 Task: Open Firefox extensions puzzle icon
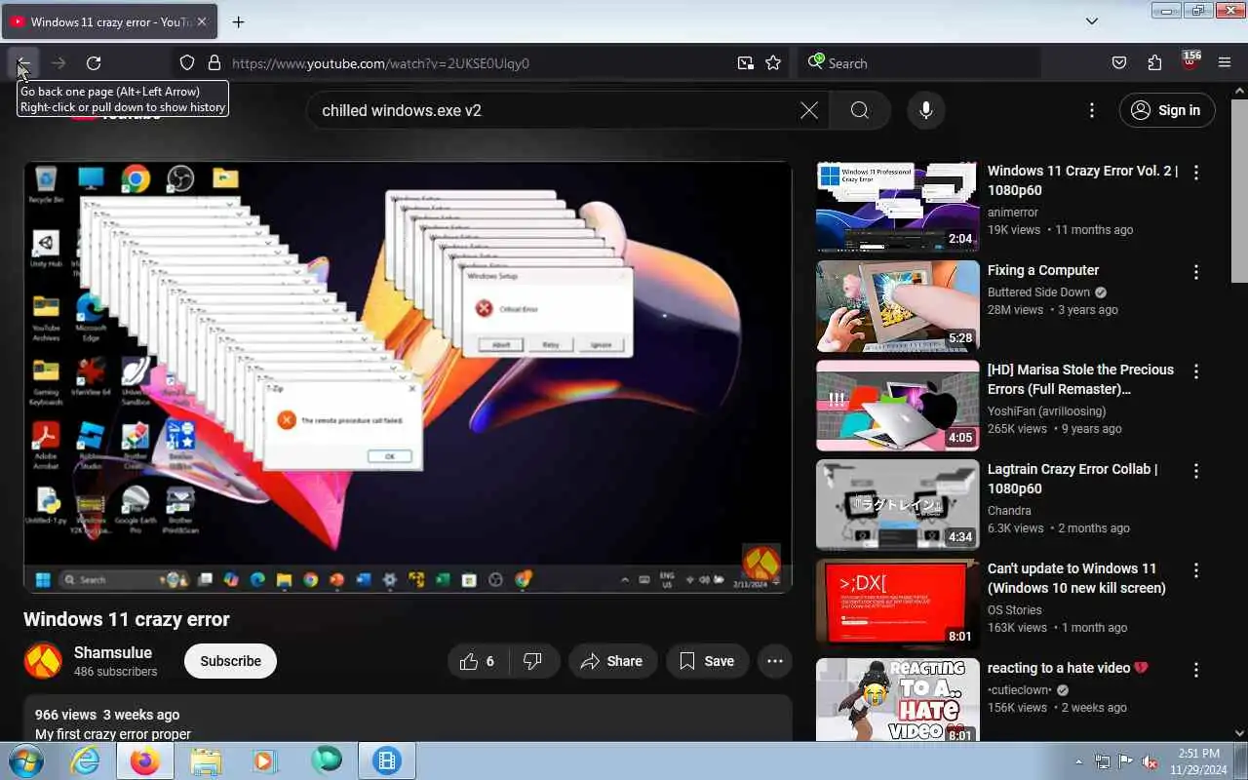(x=1154, y=63)
